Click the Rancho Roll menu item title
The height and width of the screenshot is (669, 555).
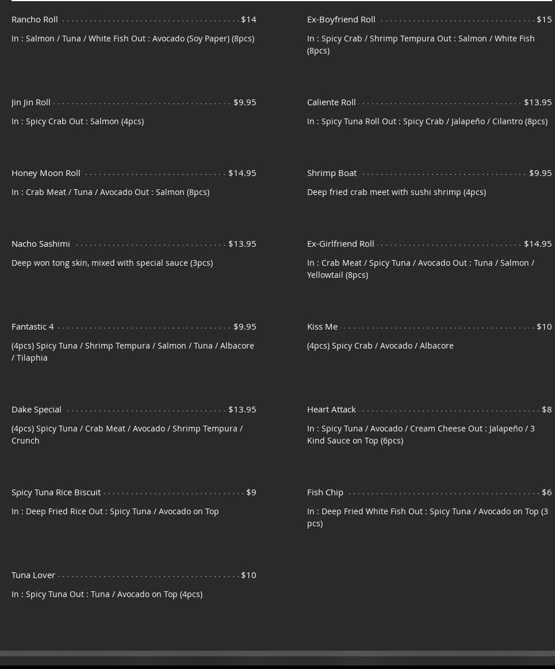click(35, 19)
